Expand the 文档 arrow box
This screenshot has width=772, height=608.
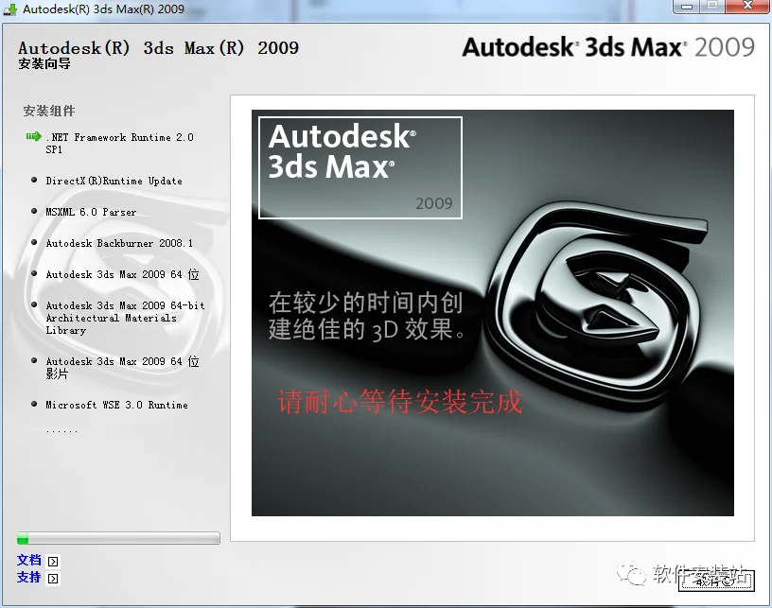(53, 562)
